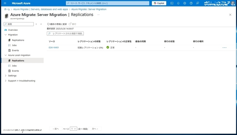
Task: Go to ホーム breadcrumb
Action: (7, 9)
